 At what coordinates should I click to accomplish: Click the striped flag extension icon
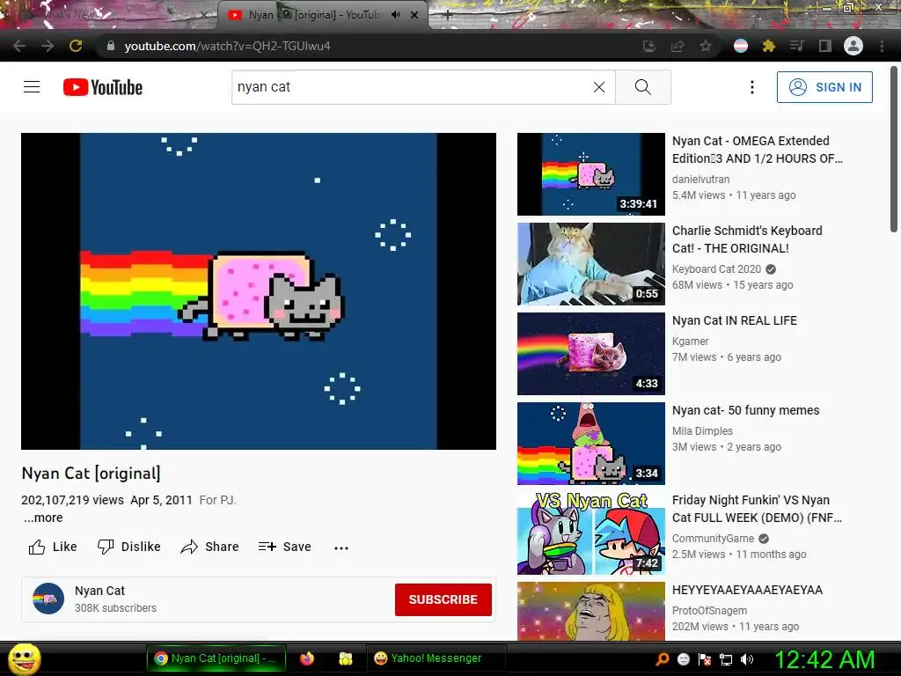pyautogui.click(x=741, y=46)
